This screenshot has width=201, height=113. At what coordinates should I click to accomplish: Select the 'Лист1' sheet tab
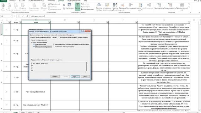pos(15,112)
